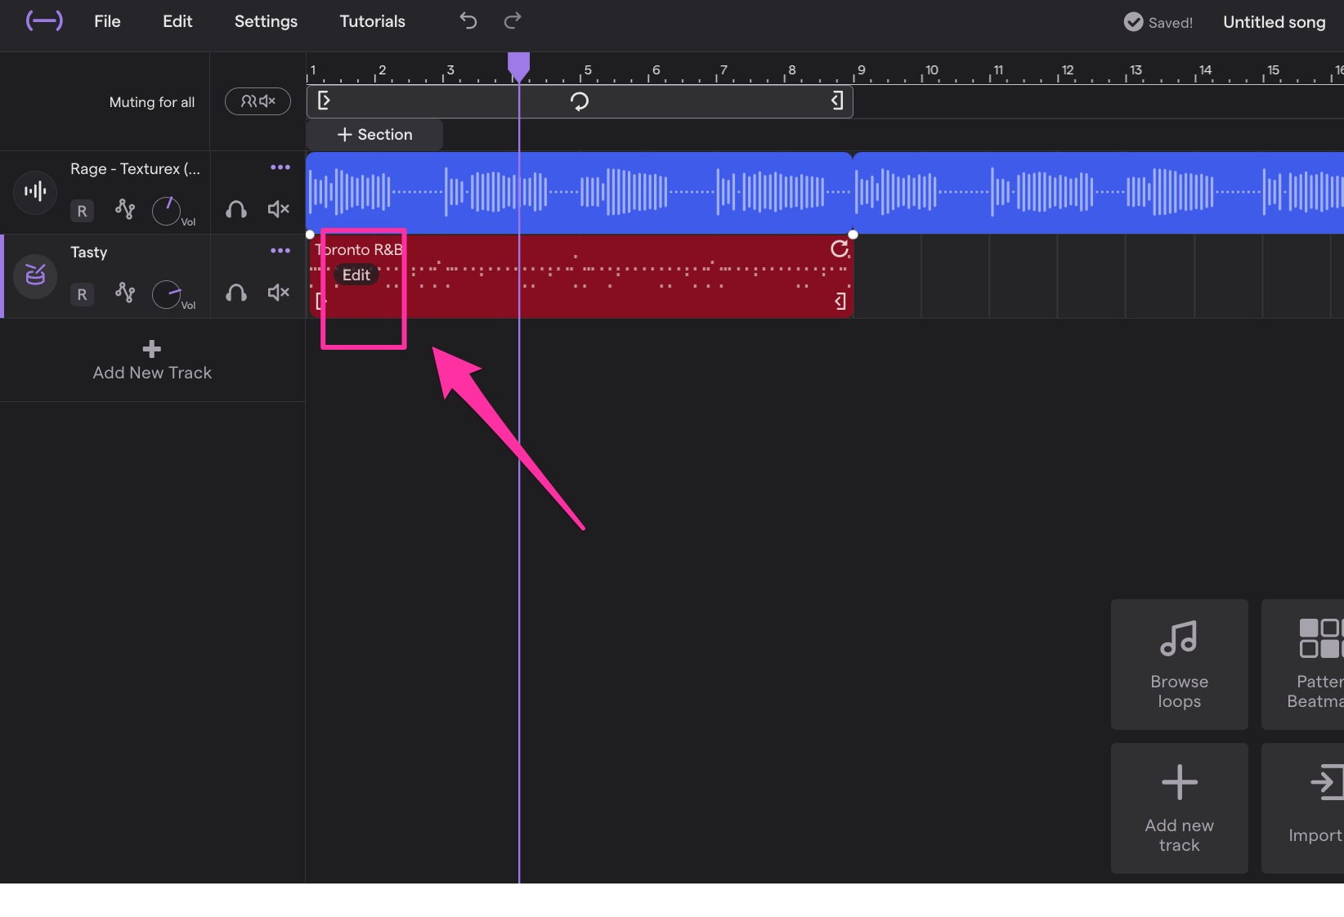The height and width of the screenshot is (917, 1344).
Task: Open the Tutorials menu
Action: click(372, 21)
